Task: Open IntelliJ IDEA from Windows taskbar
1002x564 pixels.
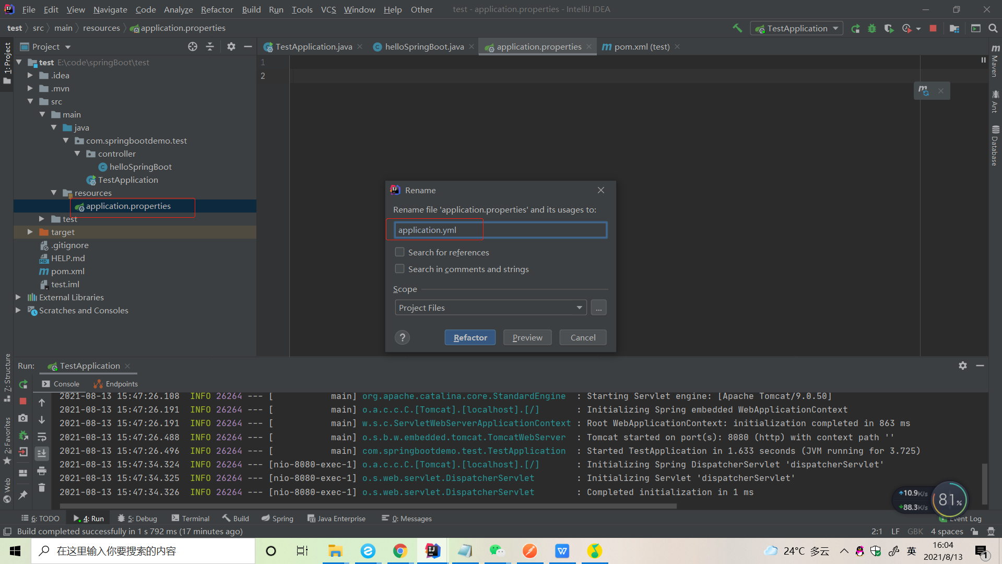Action: pos(433,551)
